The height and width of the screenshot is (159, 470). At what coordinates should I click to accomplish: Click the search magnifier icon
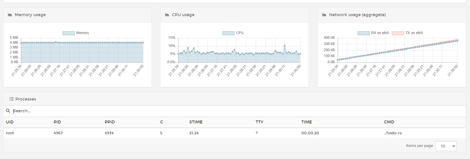pos(8,111)
